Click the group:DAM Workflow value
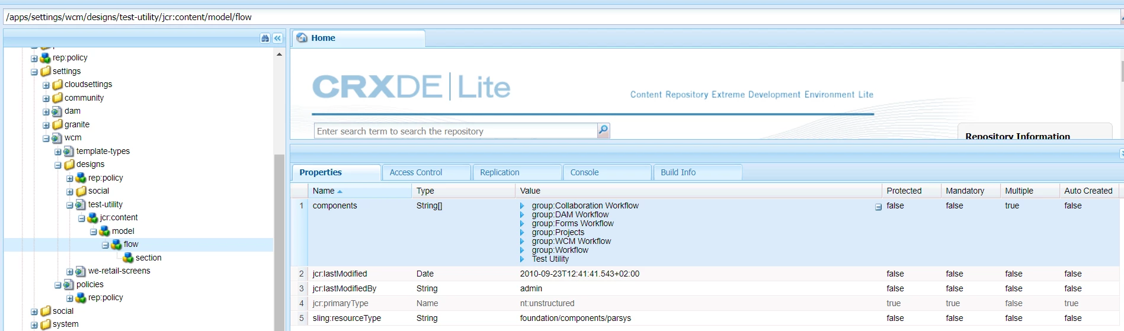The height and width of the screenshot is (331, 1124). [x=570, y=214]
